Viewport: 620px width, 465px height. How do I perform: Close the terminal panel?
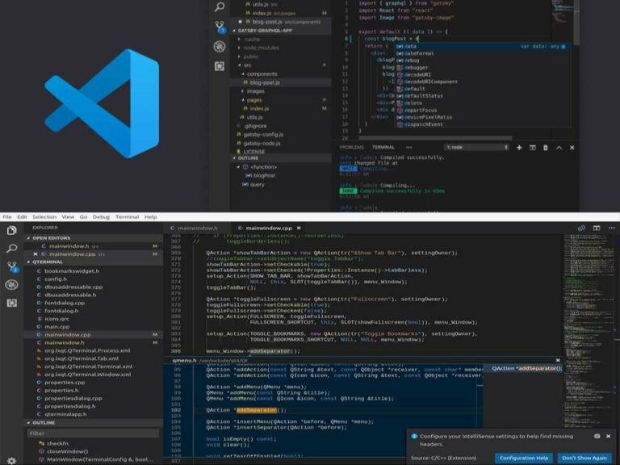(572, 148)
